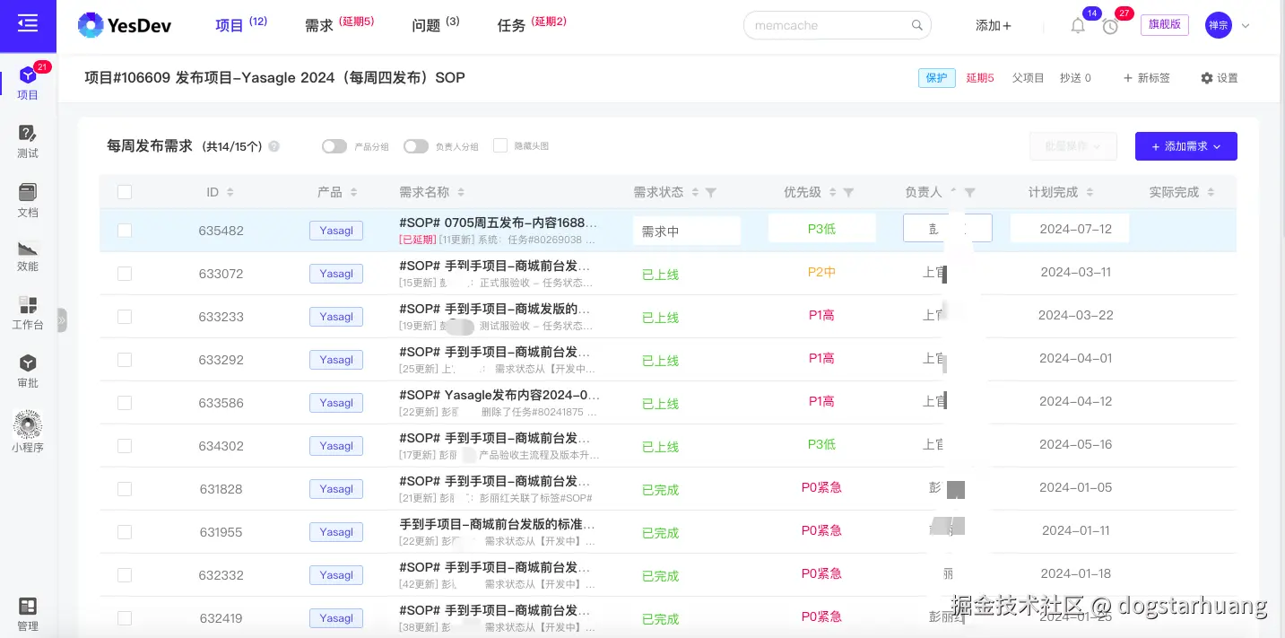Open the 添加需求 dropdown button
The image size is (1285, 638).
click(x=1185, y=146)
